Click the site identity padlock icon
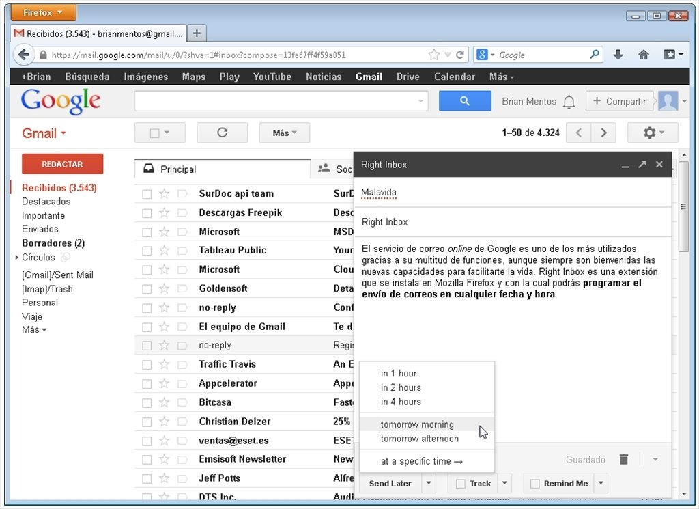This screenshot has height=509, width=699. [43, 55]
